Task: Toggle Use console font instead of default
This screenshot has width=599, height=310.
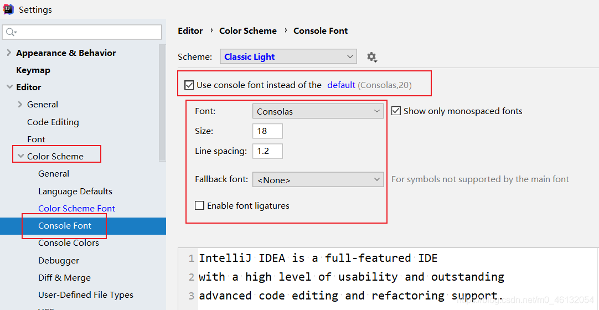Action: (x=189, y=85)
